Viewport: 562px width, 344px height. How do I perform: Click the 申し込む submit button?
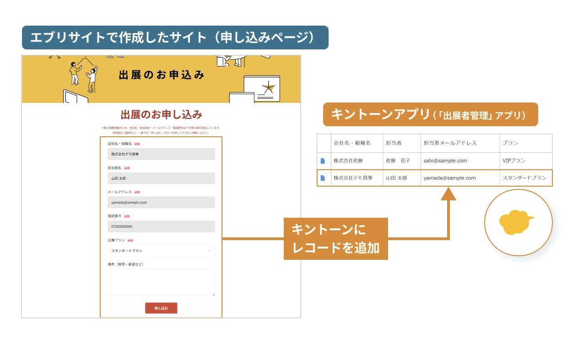pos(161,308)
